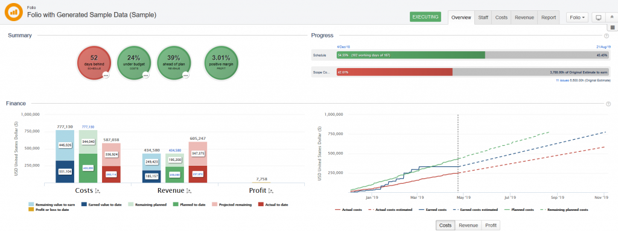Switch to the Report tab
This screenshot has width=618, height=232.
click(548, 17)
